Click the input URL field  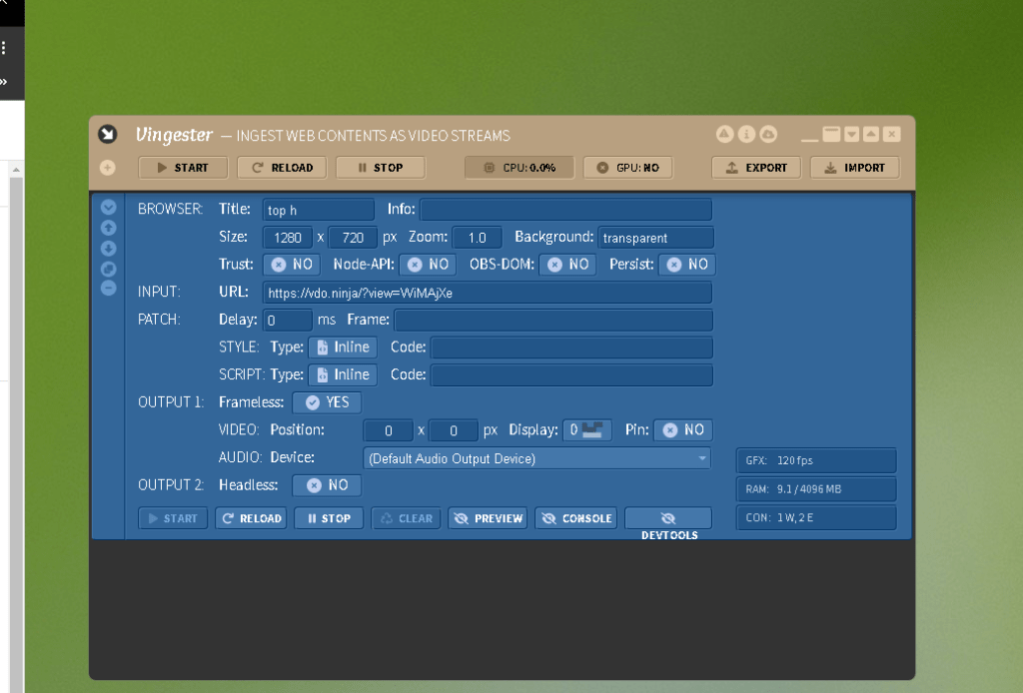click(488, 293)
